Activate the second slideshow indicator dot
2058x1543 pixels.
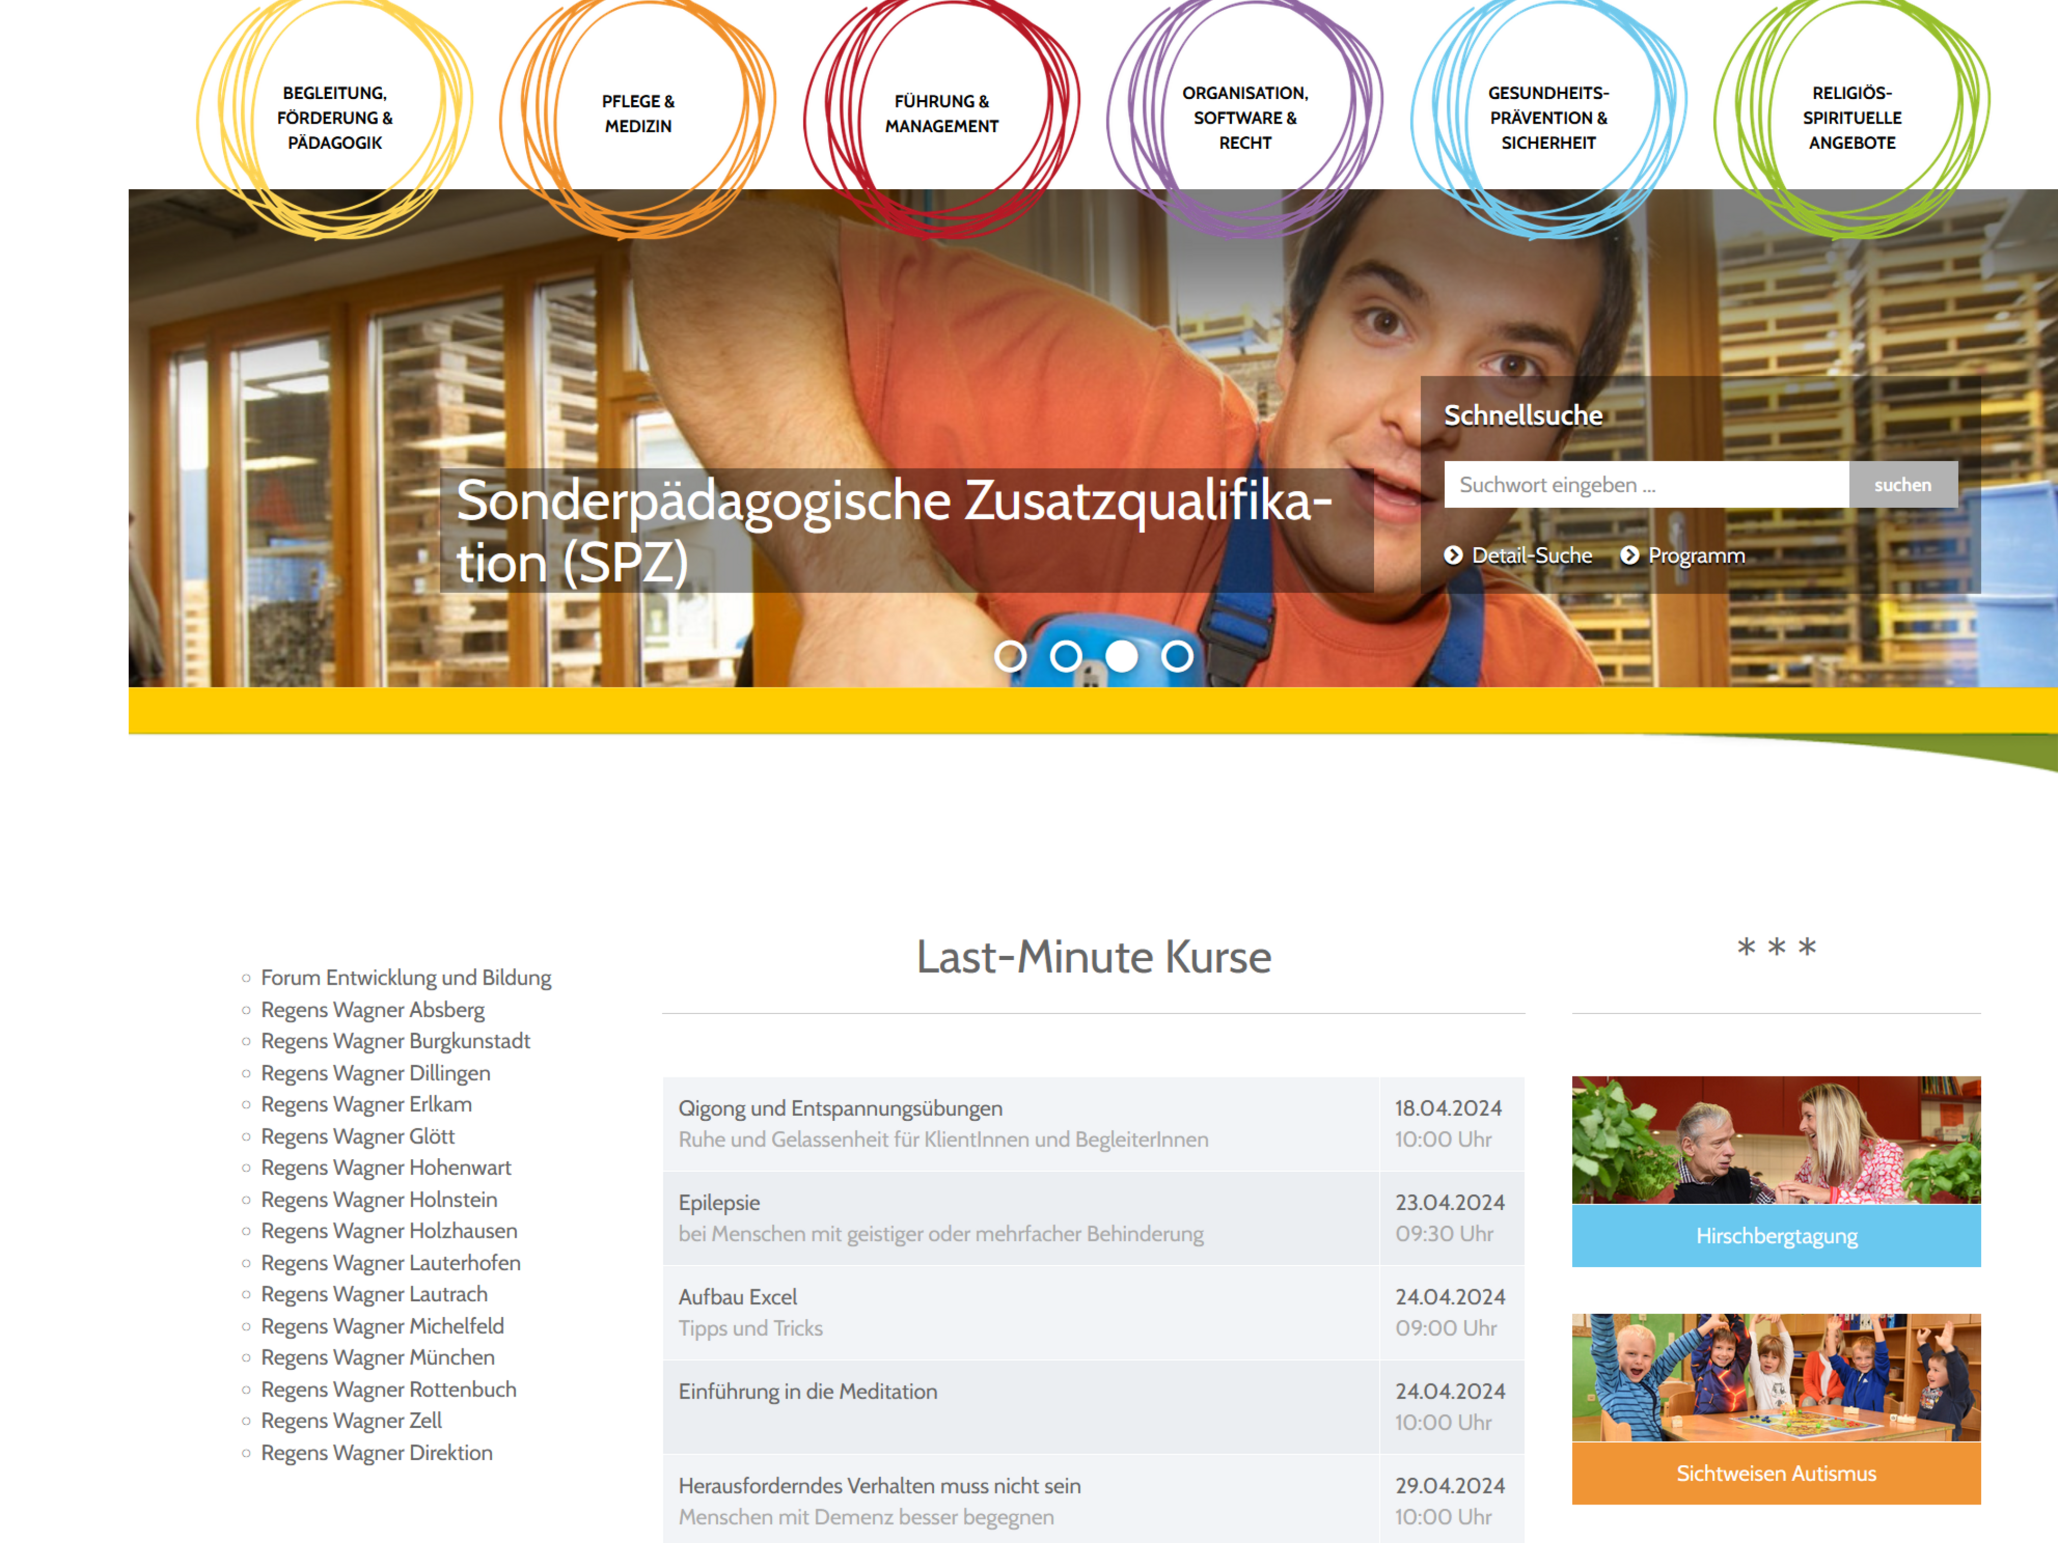pyautogui.click(x=1067, y=657)
